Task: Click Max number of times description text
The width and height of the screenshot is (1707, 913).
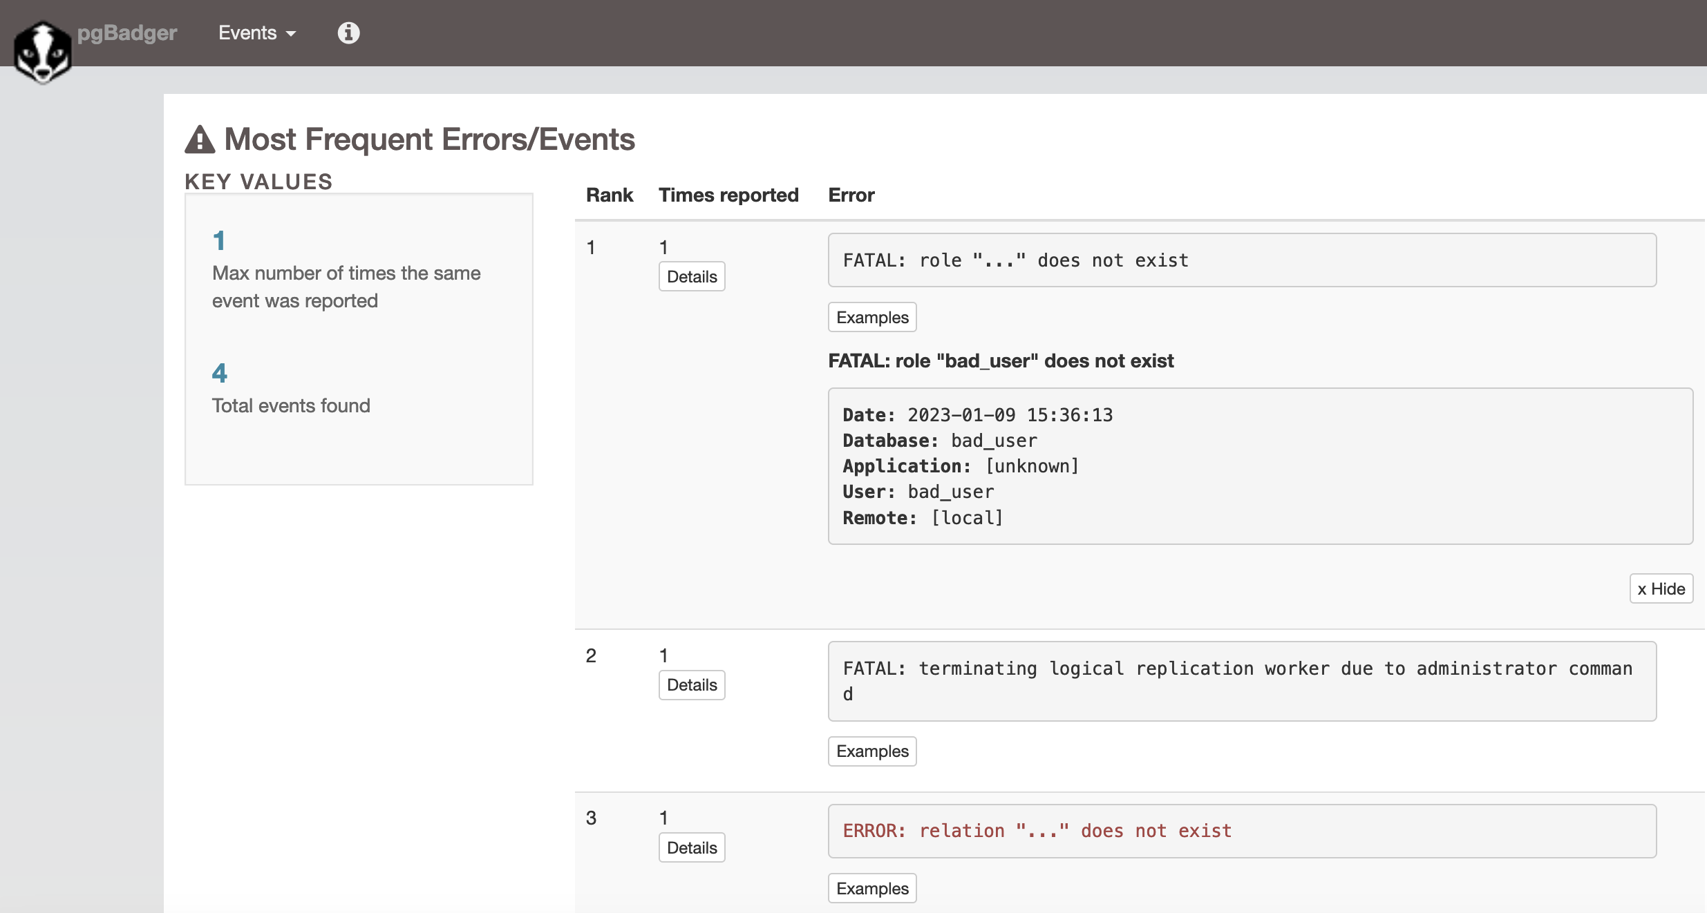Action: click(346, 287)
